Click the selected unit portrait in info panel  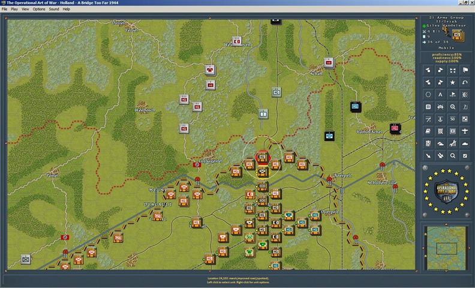[x=457, y=35]
